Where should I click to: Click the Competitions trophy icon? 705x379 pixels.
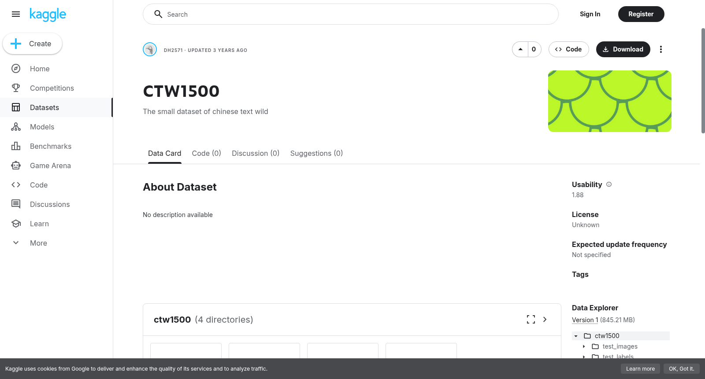point(16,88)
